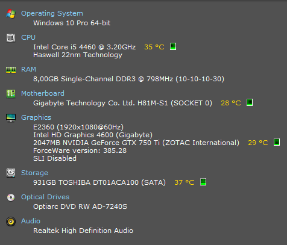The width and height of the screenshot is (287, 245).
Task: Open the Operating System section link
Action: point(52,13)
